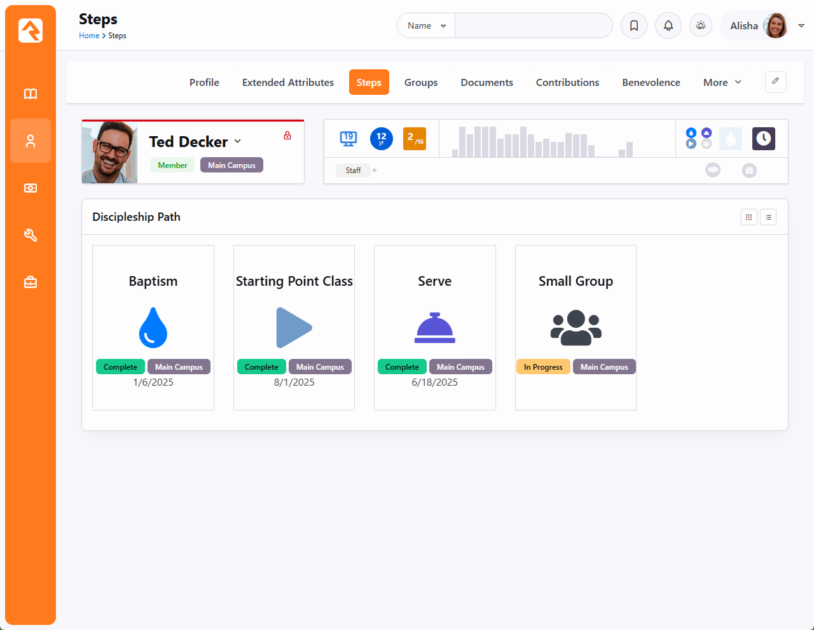Image resolution: width=814 pixels, height=630 pixels.
Task: Open the Finance section in sidebar
Action: (31, 188)
